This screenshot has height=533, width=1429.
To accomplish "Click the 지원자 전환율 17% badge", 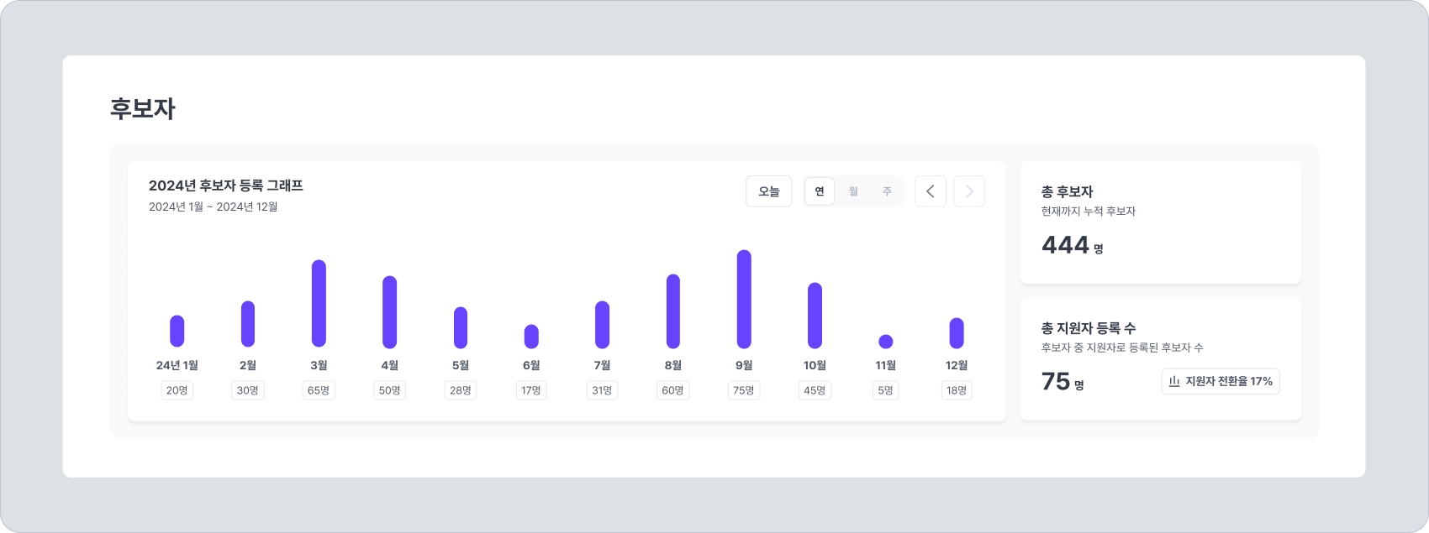I will click(x=1221, y=381).
